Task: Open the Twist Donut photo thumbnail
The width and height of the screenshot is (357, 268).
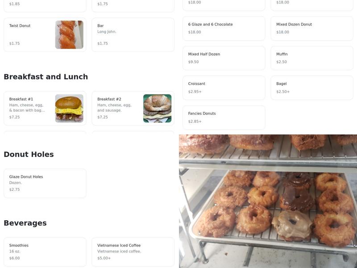Action: tap(69, 35)
